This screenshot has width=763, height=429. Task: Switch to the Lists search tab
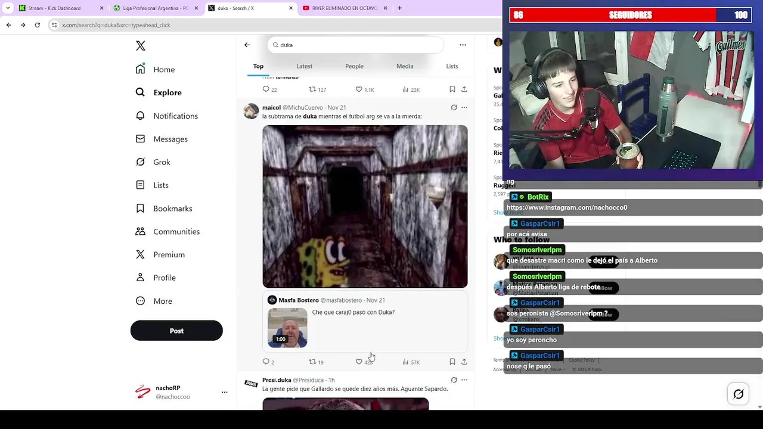(x=452, y=66)
